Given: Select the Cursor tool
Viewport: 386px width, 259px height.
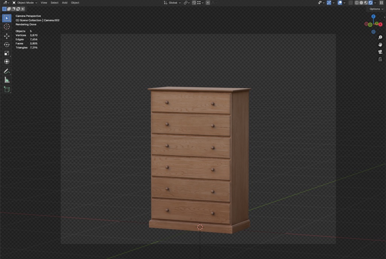Looking at the screenshot, I should (x=7, y=27).
